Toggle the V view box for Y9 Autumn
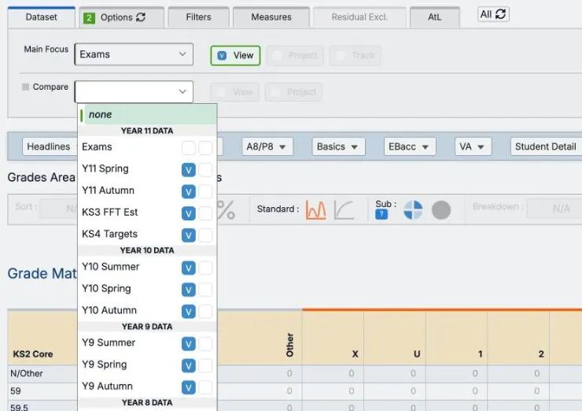This screenshot has height=411, width=582. coord(189,387)
